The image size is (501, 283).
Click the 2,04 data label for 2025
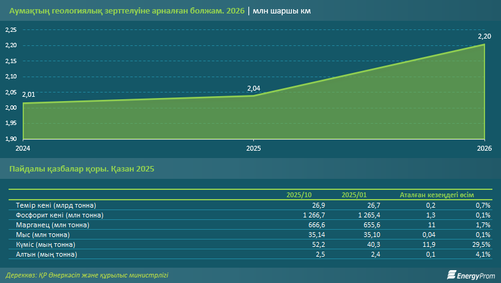point(253,89)
